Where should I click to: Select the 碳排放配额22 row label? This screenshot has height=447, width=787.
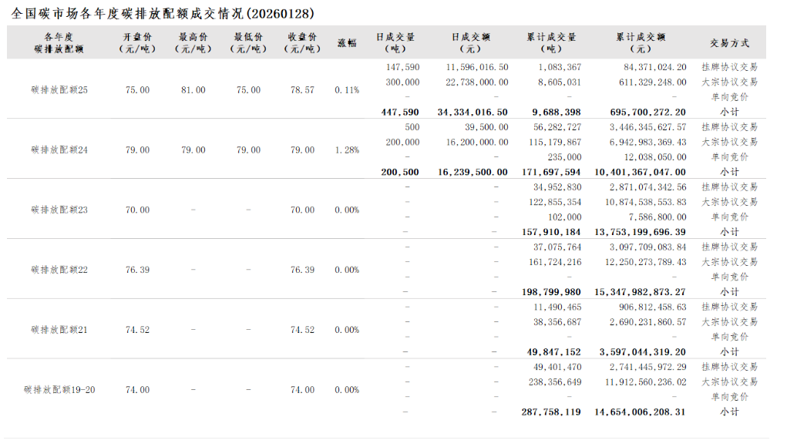(x=59, y=270)
